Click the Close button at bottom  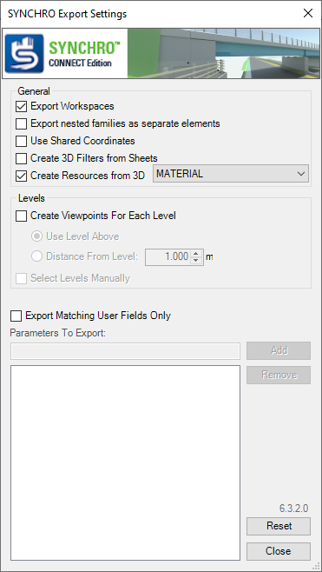[279, 551]
